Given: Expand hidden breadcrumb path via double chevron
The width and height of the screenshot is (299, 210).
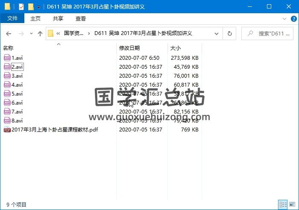Looking at the screenshot, I should (58, 34).
